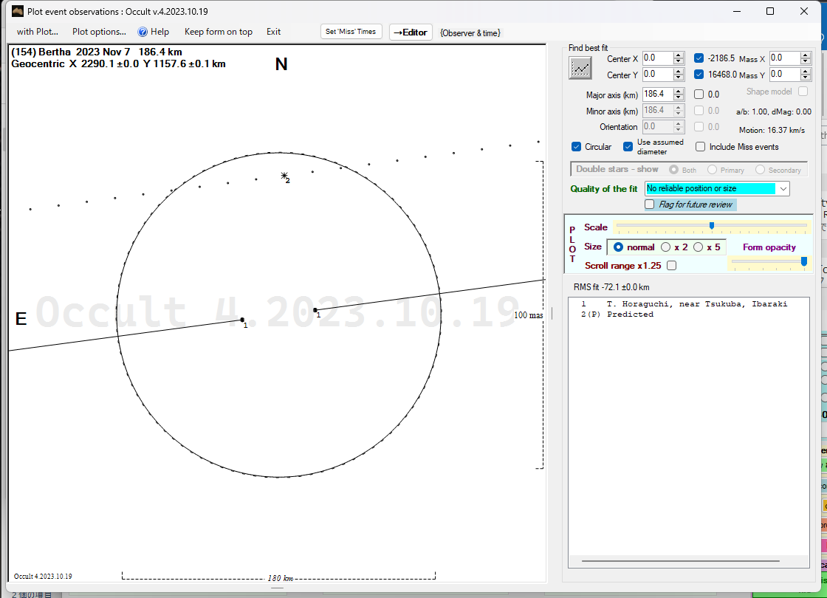The width and height of the screenshot is (827, 598).
Task: Maximize the Plot event observations window
Action: pyautogui.click(x=770, y=11)
